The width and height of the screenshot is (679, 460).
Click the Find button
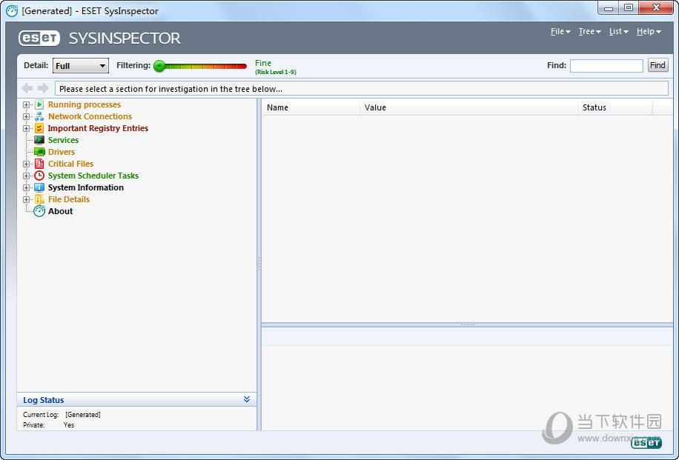pos(658,65)
